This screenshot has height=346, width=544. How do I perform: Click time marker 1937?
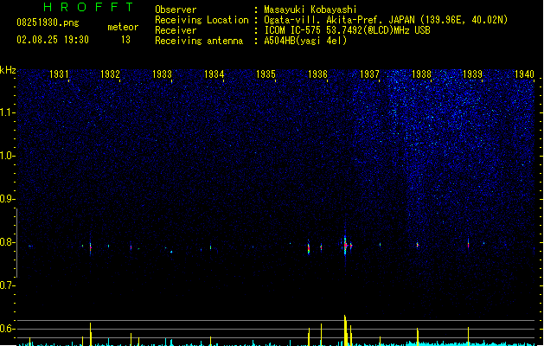click(x=369, y=74)
